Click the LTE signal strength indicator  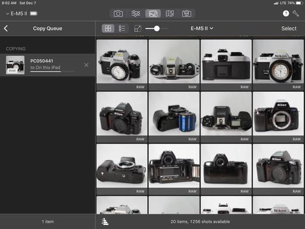point(276,3)
